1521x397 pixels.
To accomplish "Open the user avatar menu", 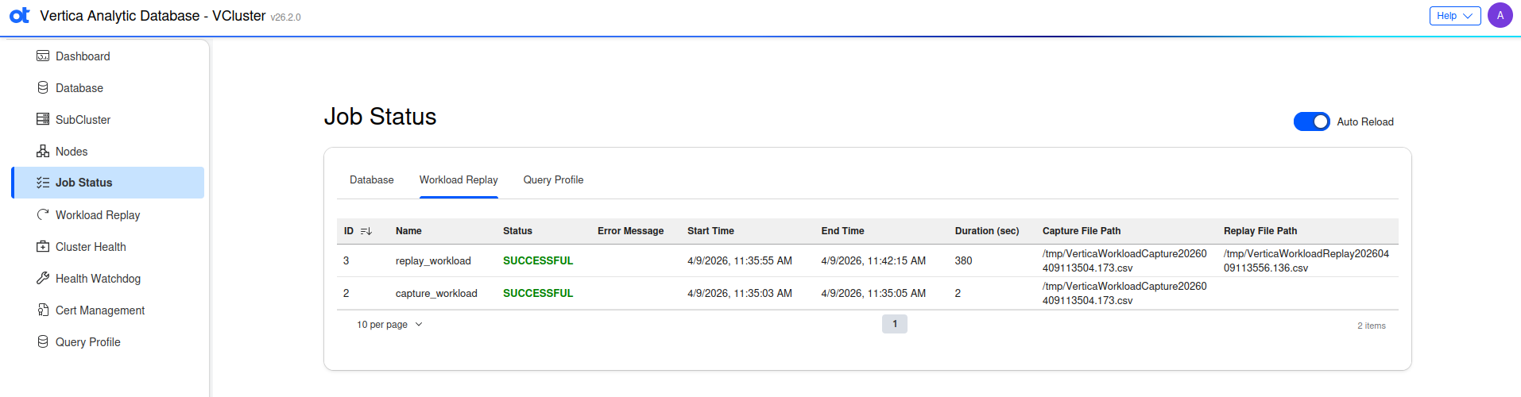I will pos(1500,15).
